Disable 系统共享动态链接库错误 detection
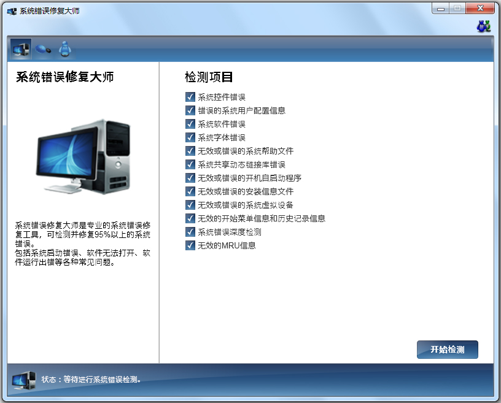 point(190,164)
